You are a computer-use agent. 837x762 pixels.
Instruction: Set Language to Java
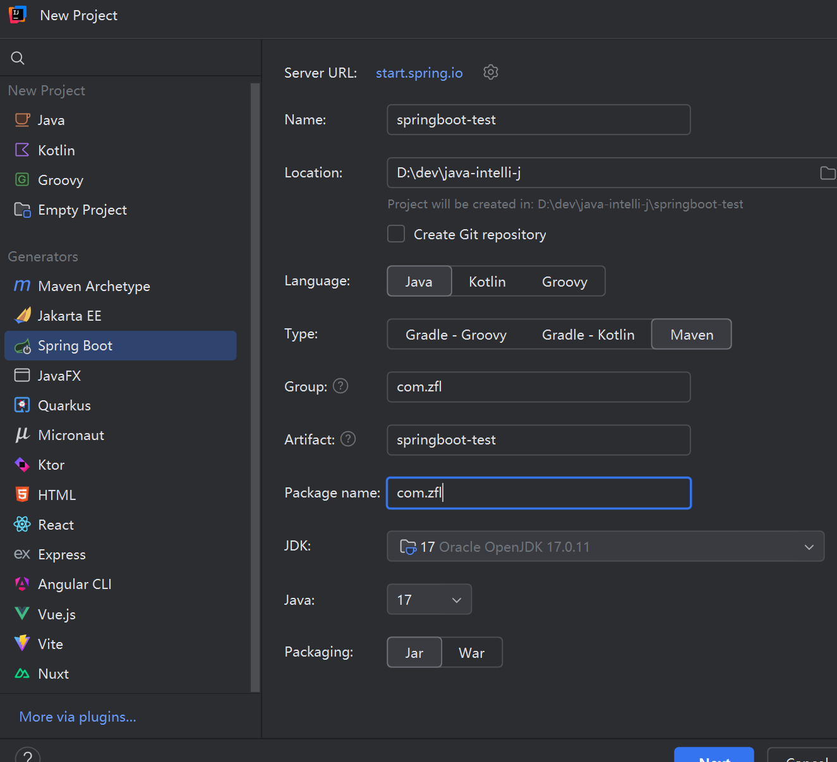[x=419, y=281]
